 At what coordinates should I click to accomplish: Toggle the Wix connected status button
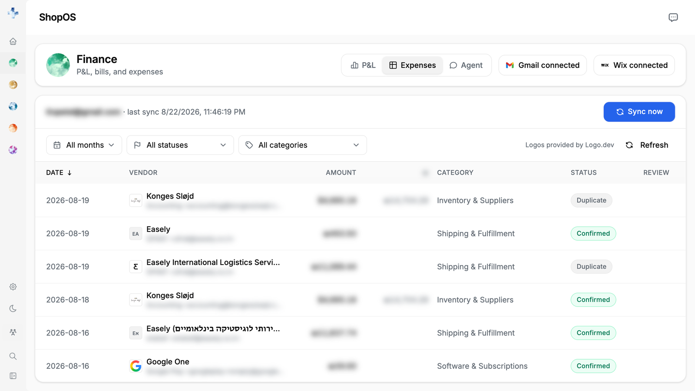point(634,65)
